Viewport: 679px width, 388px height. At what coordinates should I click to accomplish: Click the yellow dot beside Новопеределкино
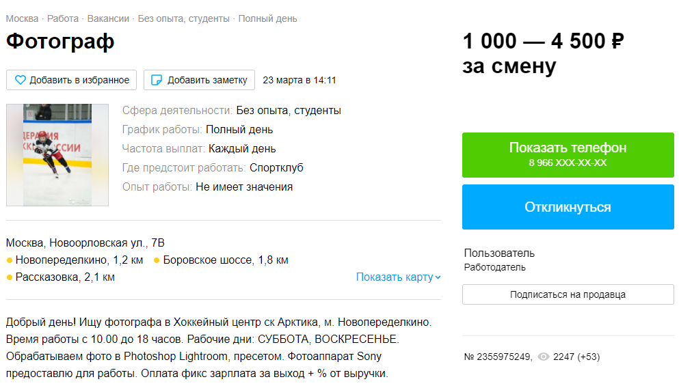point(10,260)
